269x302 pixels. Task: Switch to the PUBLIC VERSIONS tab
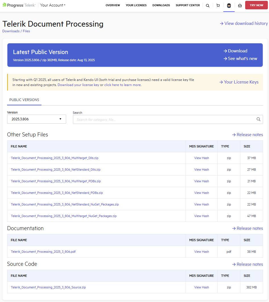click(24, 100)
